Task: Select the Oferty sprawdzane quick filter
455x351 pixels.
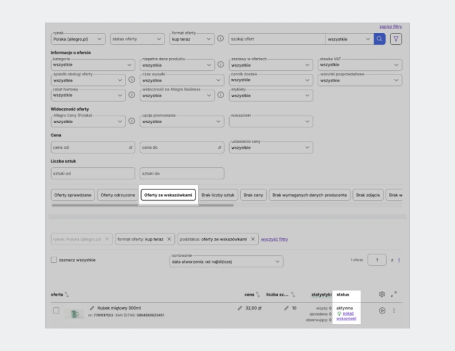Action: coord(73,195)
